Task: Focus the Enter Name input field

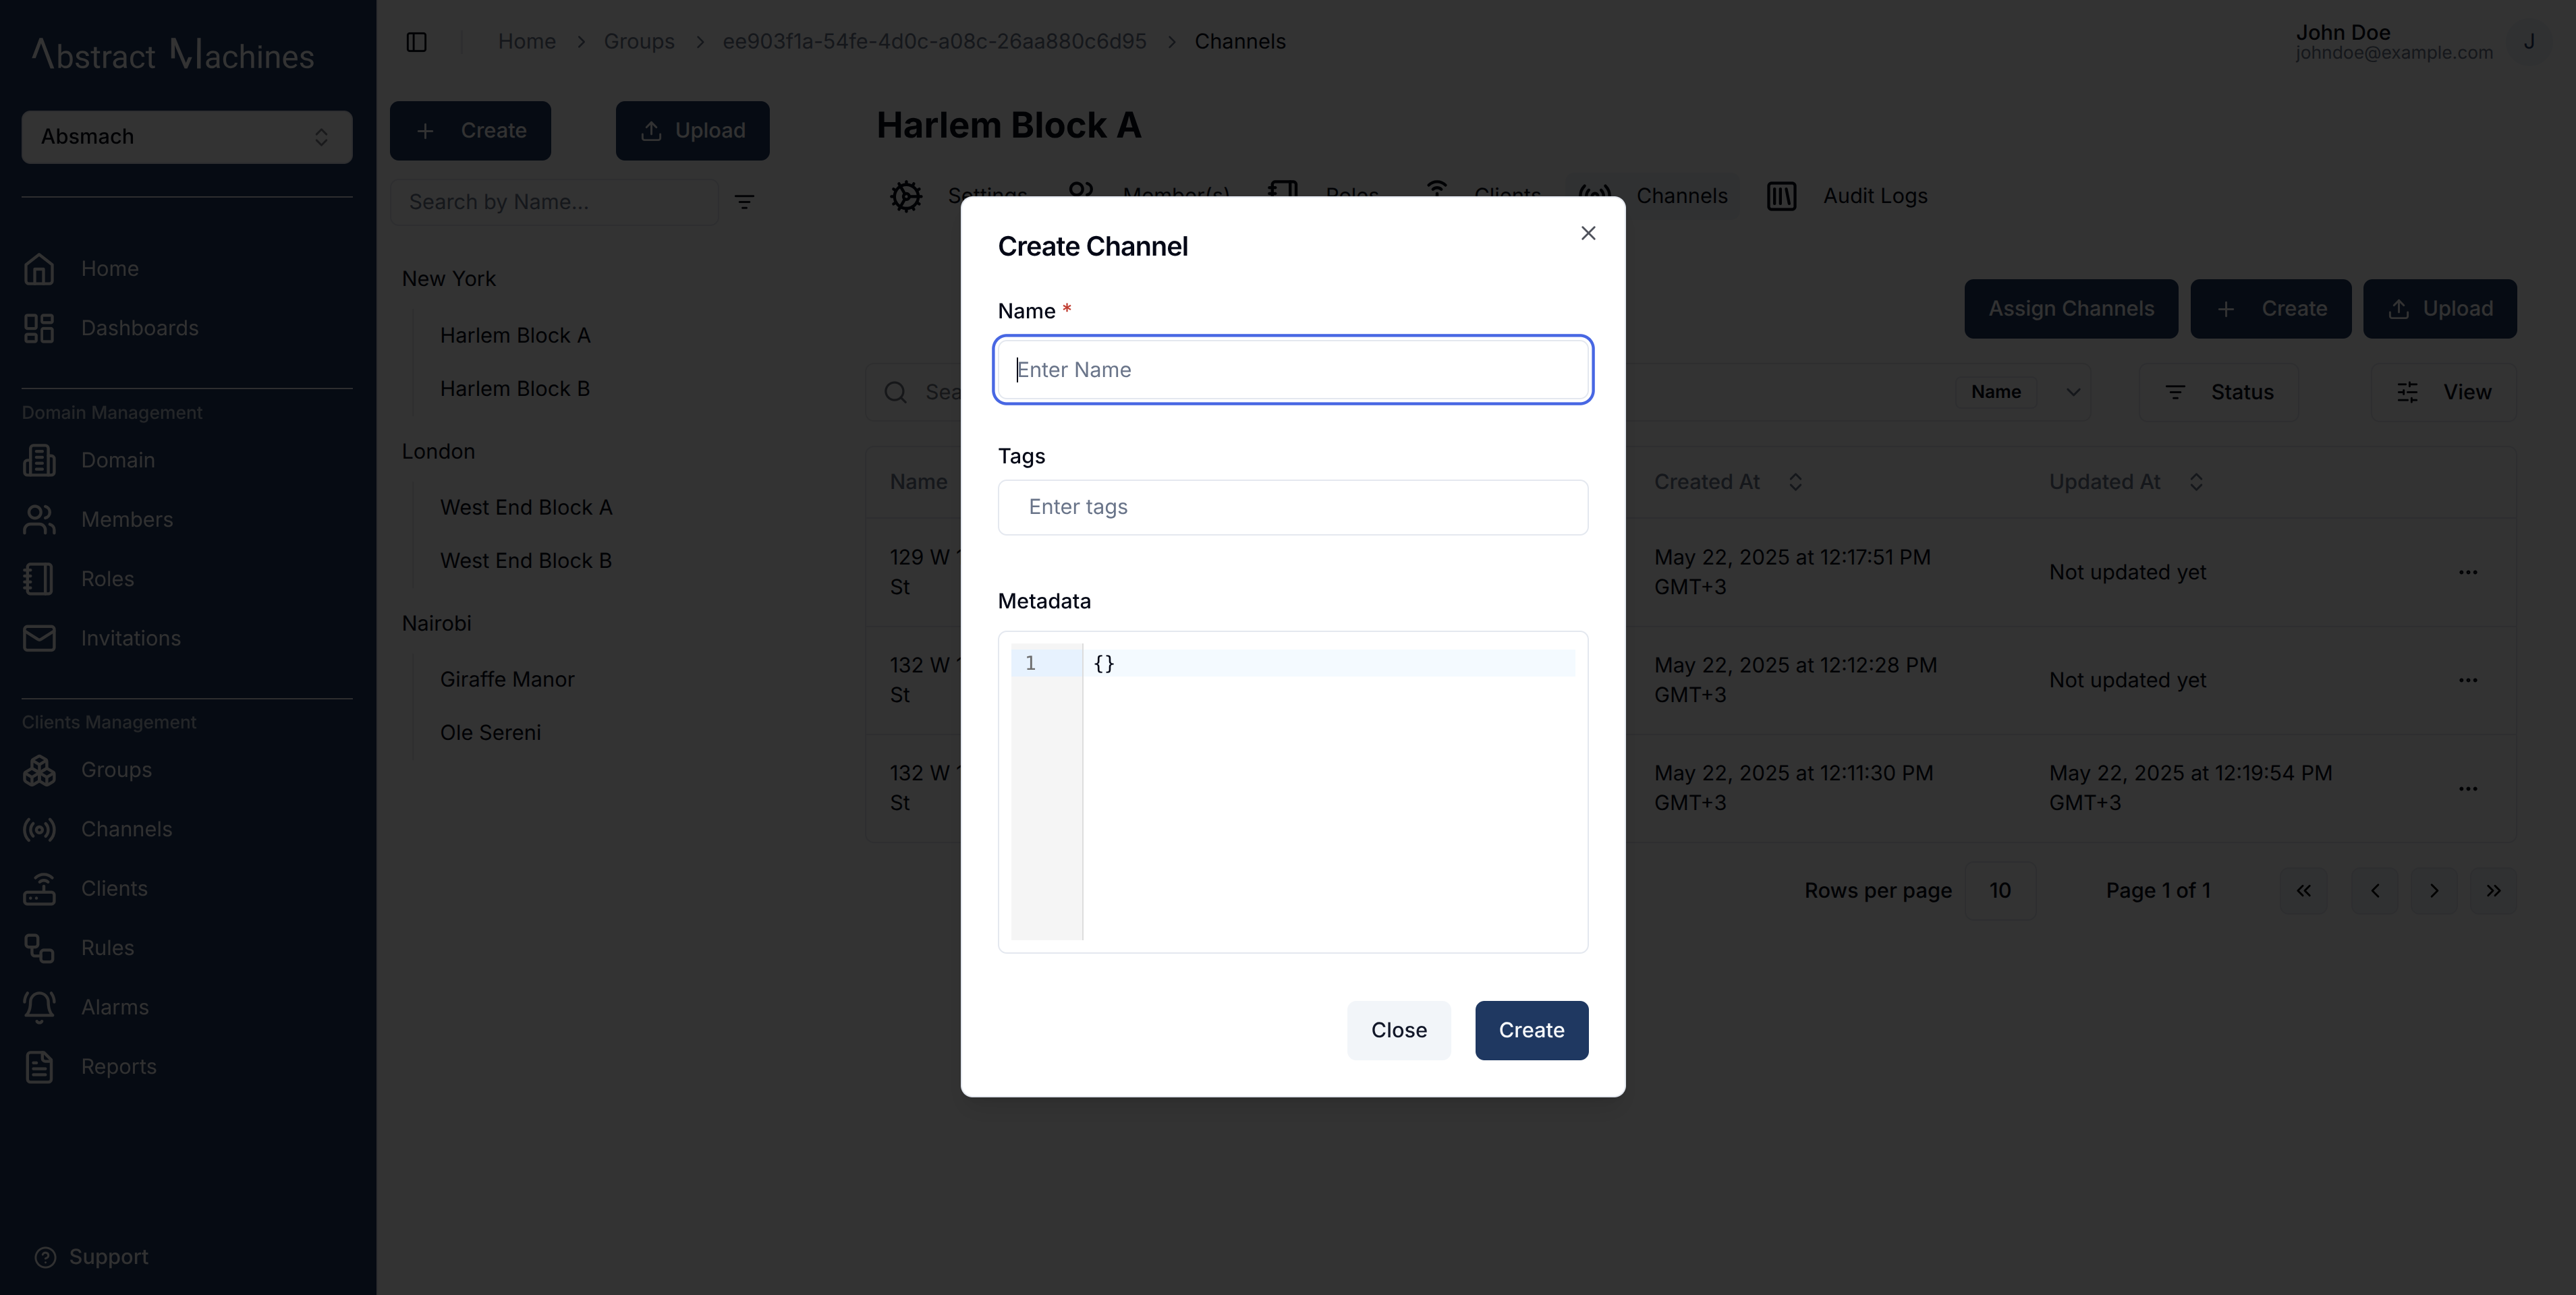Action: (x=1293, y=370)
